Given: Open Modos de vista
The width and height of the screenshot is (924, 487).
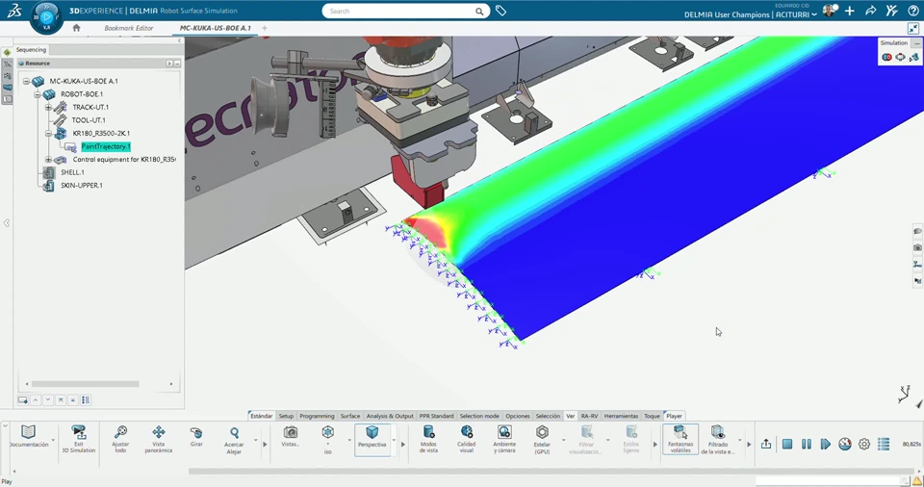Looking at the screenshot, I should pos(428,439).
